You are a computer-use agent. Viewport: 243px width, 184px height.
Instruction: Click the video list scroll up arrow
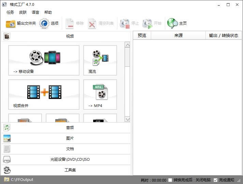pos(127,45)
